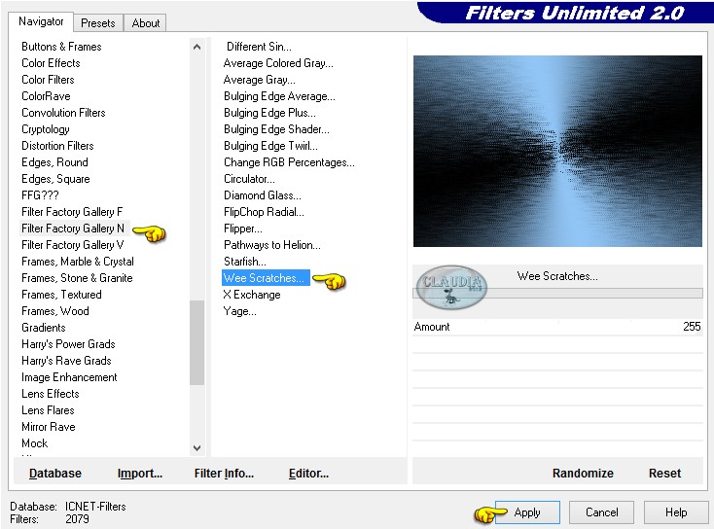Screen dimensions: 714x529
Task: Choose the ColorRave category
Action: click(x=46, y=96)
